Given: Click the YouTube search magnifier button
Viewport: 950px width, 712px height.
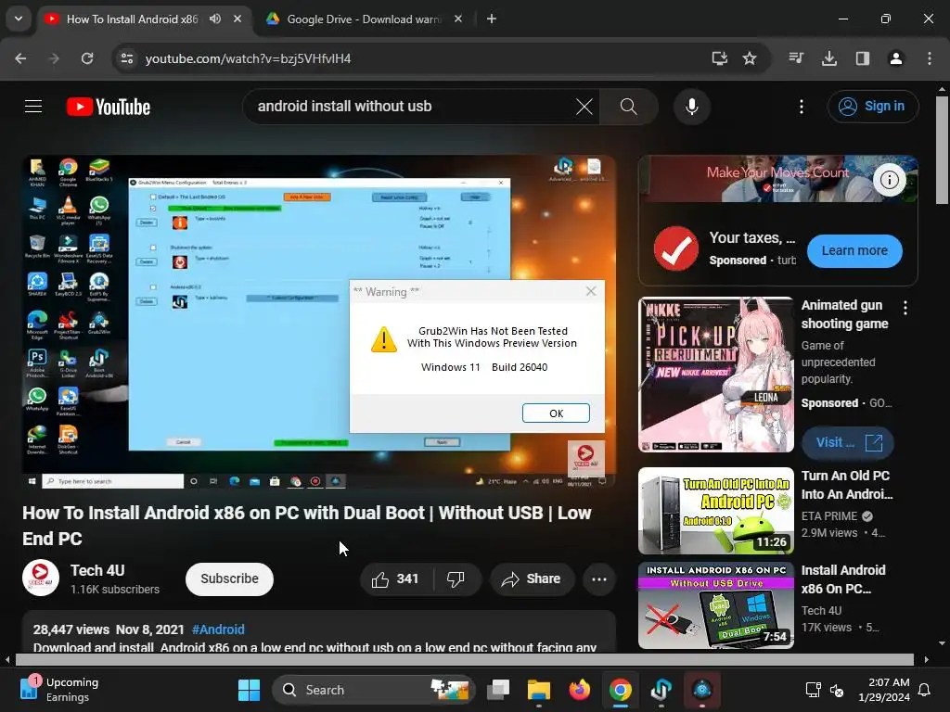Looking at the screenshot, I should coord(628,107).
